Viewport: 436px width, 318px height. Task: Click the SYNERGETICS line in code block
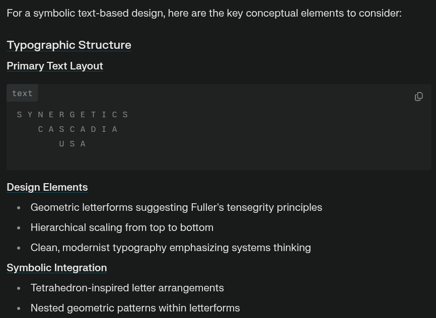pos(72,115)
